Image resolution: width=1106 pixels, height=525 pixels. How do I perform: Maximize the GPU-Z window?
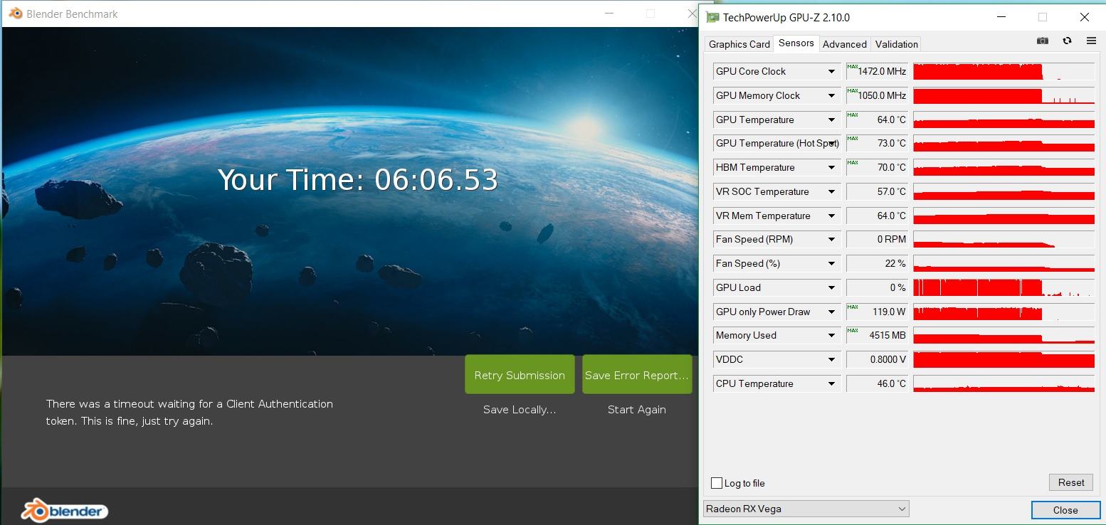tap(1043, 17)
